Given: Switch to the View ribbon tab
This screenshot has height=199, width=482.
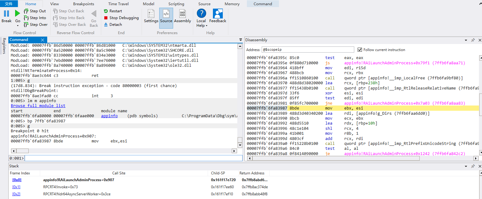Looking at the screenshot, I should tap(55, 4).
